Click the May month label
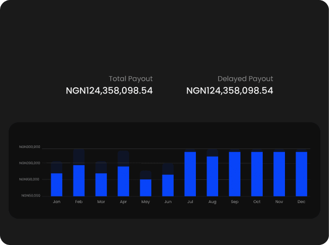Screen dimensions: 329x245 (146, 202)
